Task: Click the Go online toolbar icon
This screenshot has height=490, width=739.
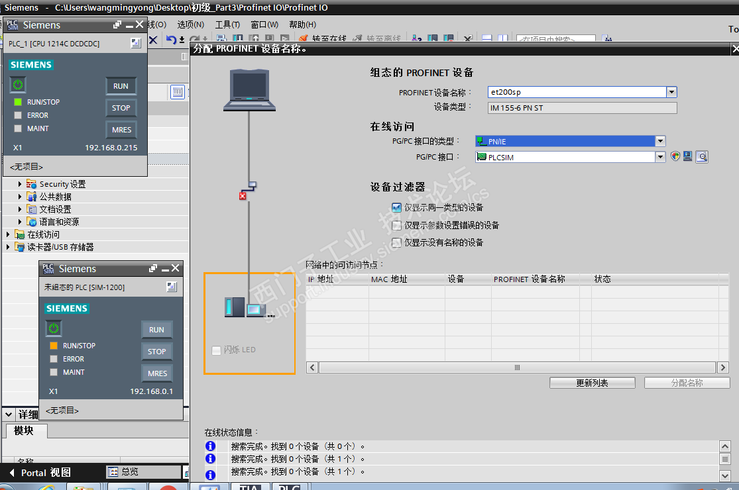Action: 303,38
